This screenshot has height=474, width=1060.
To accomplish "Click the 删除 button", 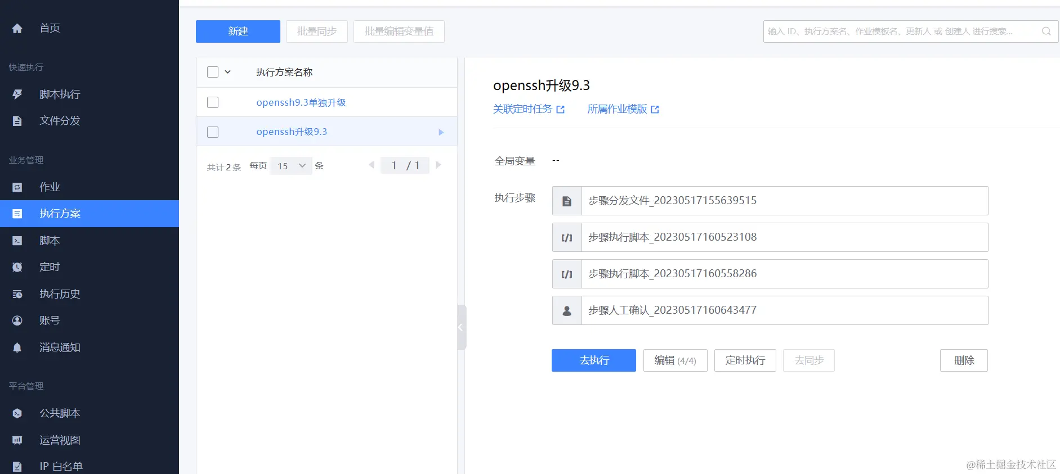I will point(964,360).
